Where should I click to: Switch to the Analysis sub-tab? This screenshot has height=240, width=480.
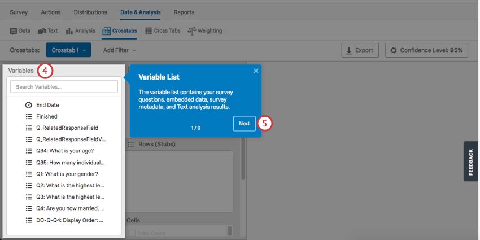coord(81,31)
